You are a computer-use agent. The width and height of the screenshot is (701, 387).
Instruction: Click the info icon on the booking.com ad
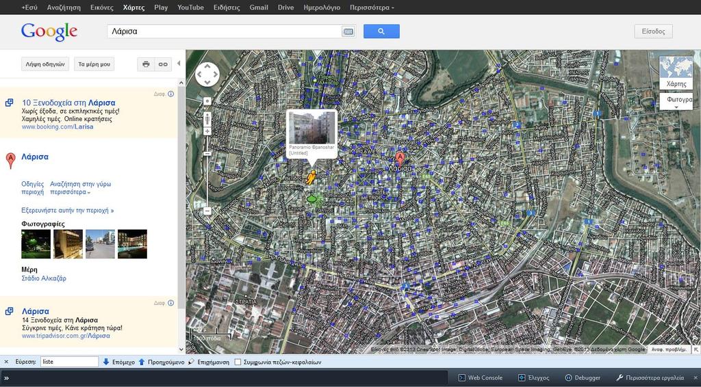pos(170,94)
